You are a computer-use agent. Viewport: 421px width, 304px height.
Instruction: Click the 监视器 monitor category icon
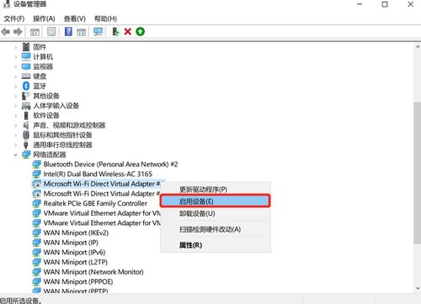[26, 66]
